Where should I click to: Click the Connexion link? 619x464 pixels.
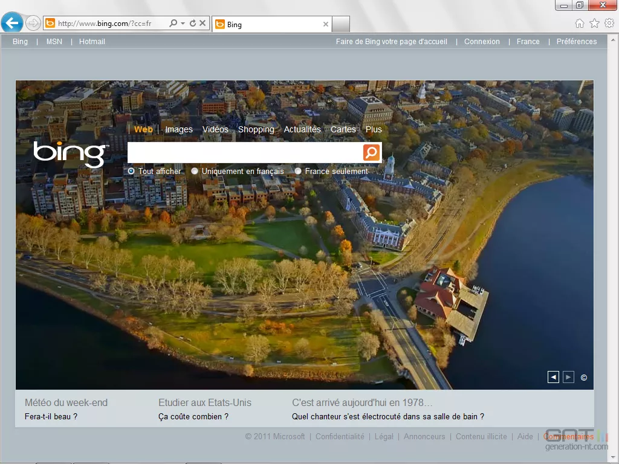[x=482, y=42]
